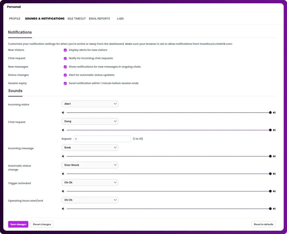287x234 pixels.
Task: Click low-volume speaker icon for Incoming visitor
Action: pyautogui.click(x=63, y=112)
